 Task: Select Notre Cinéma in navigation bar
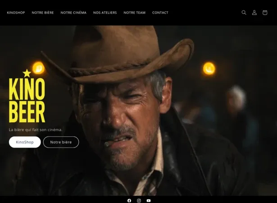click(73, 13)
